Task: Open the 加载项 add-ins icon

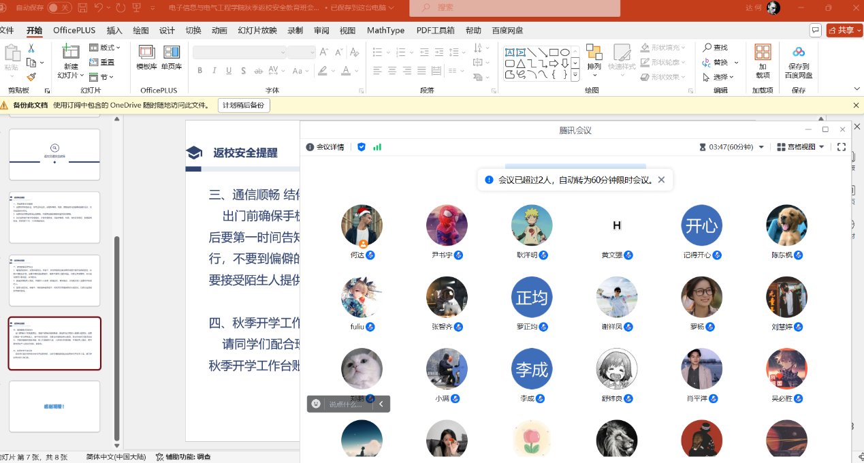Action: coord(763,52)
